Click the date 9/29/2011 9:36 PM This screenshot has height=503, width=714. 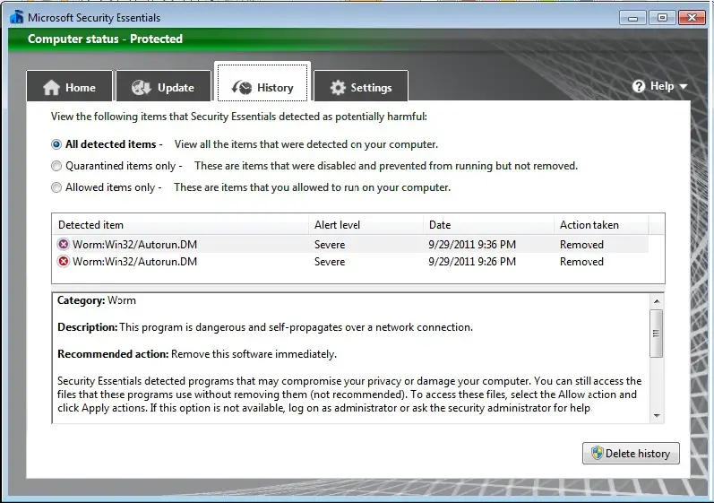(x=472, y=245)
